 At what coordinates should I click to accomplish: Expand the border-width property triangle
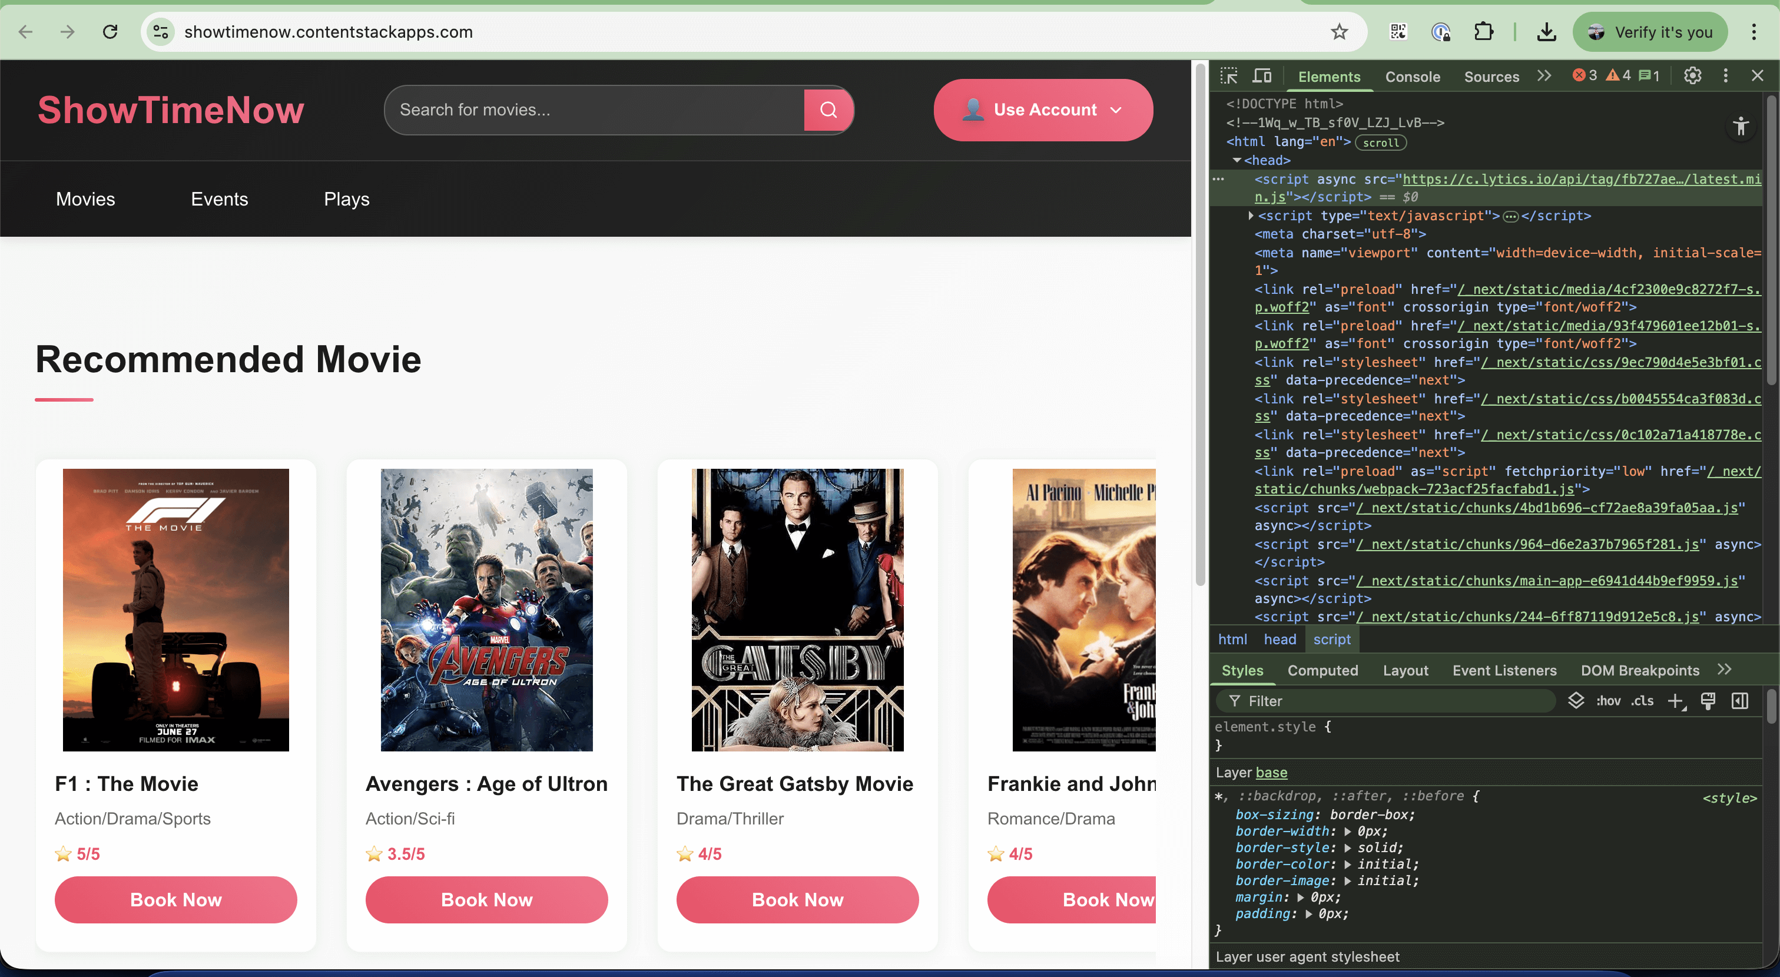1347,831
